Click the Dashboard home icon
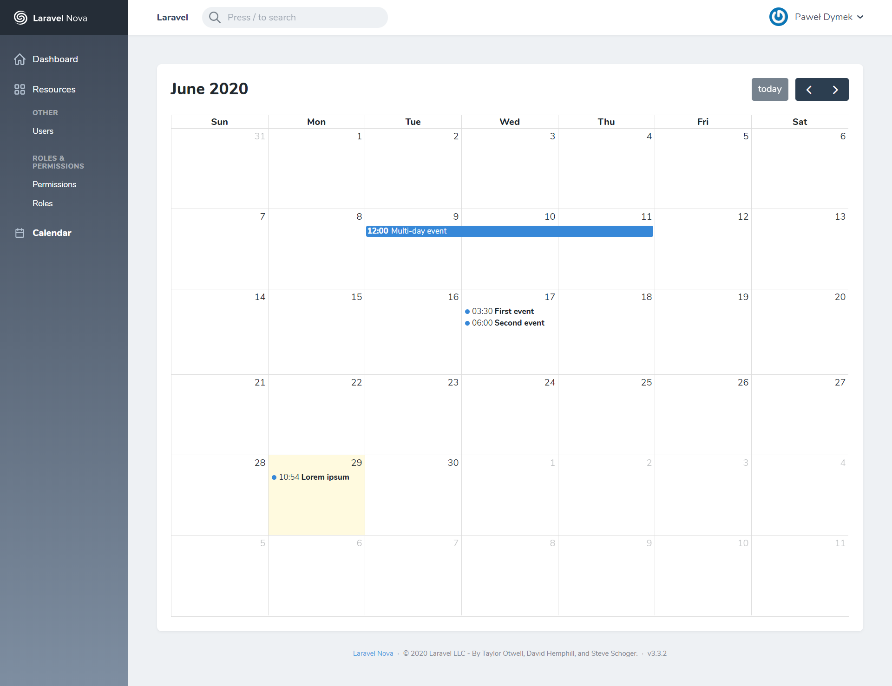 click(x=20, y=59)
